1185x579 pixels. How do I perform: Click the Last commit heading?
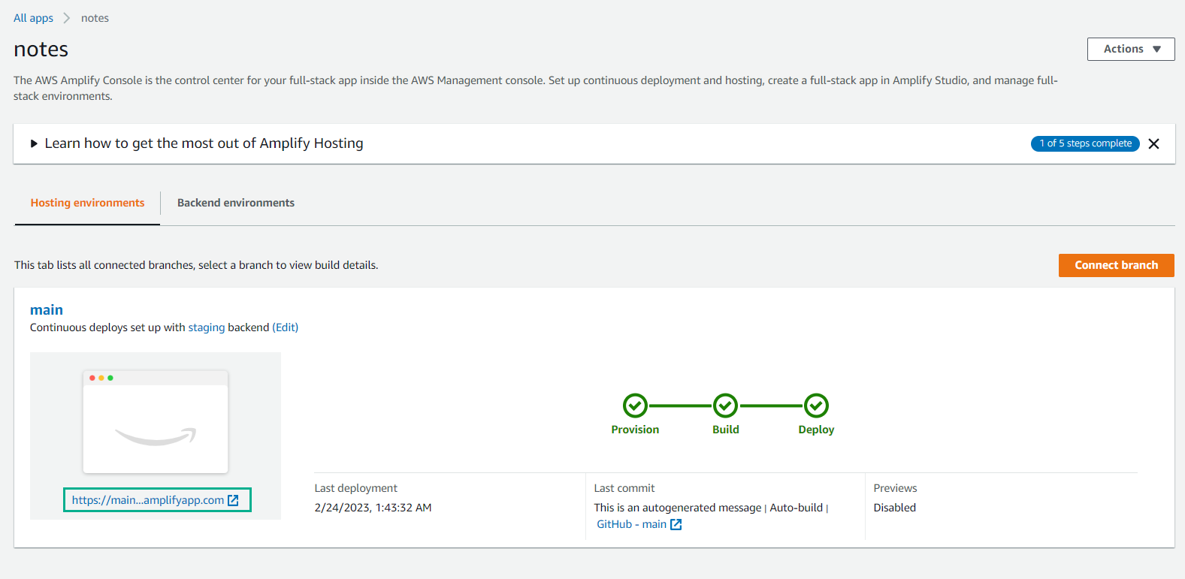point(624,488)
